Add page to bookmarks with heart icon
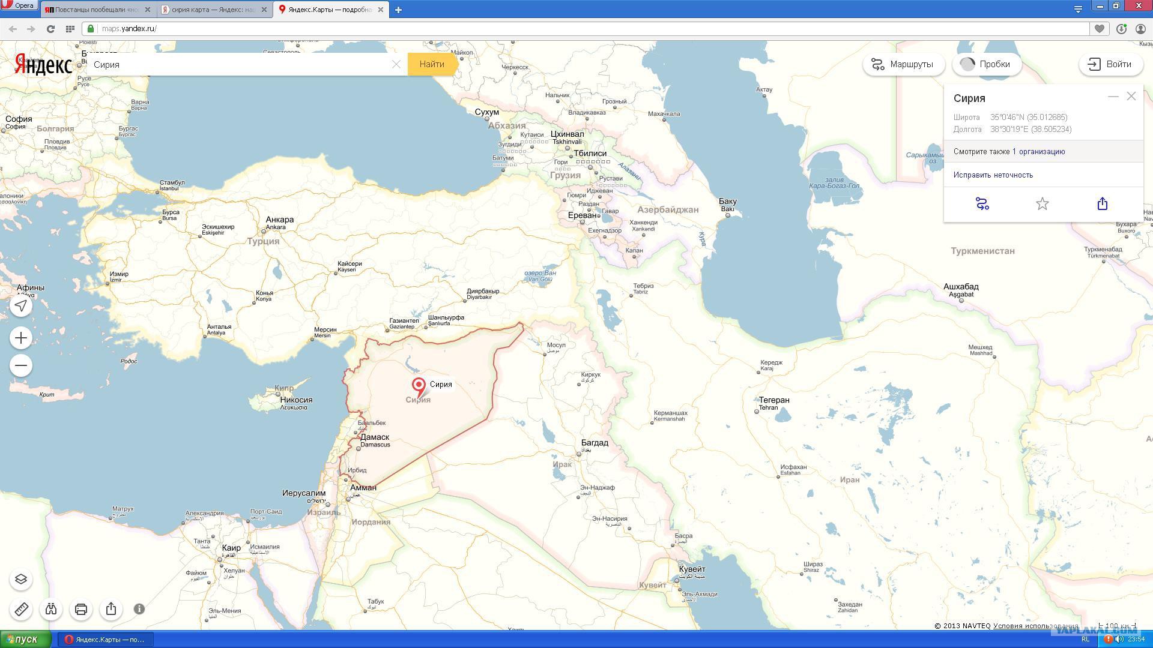This screenshot has width=1153, height=648. pyautogui.click(x=1099, y=29)
